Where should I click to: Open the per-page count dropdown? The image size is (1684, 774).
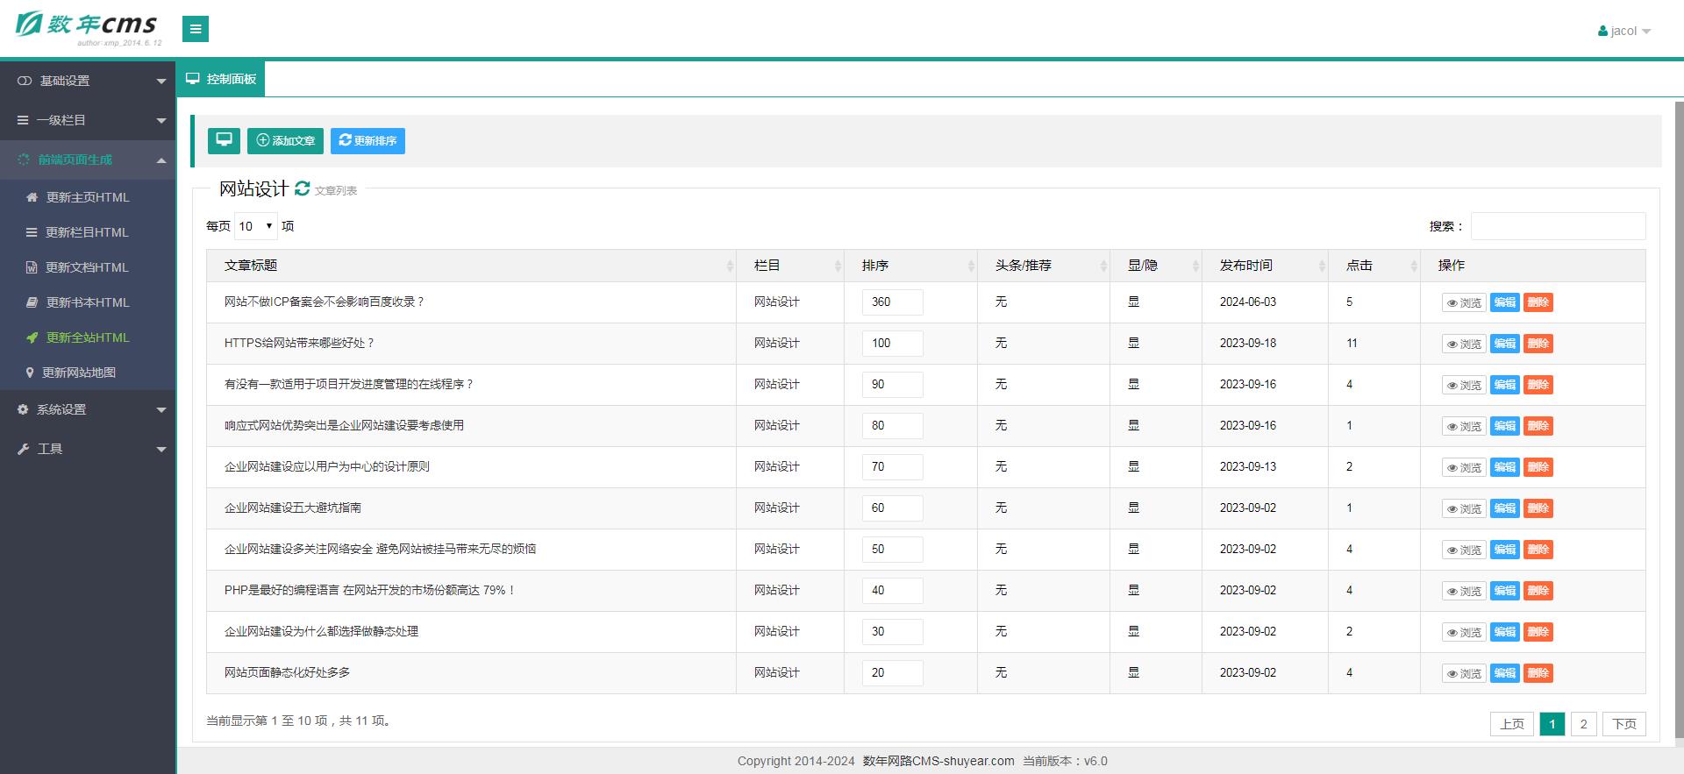(256, 226)
